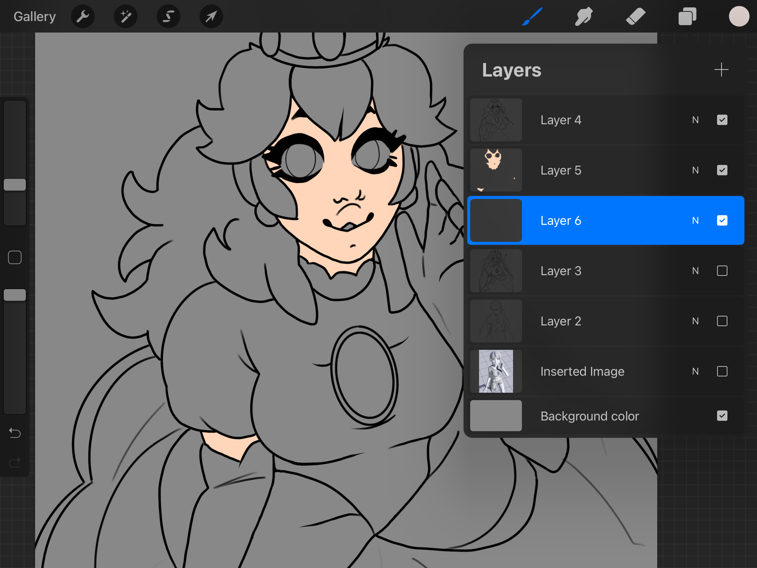Open the gray Background color swatch
Image resolution: width=757 pixels, height=568 pixels.
(496, 416)
